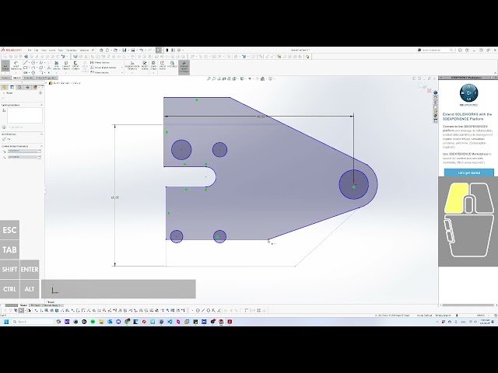Choose the Offset Entities tool
498x373 pixels.
point(75,65)
